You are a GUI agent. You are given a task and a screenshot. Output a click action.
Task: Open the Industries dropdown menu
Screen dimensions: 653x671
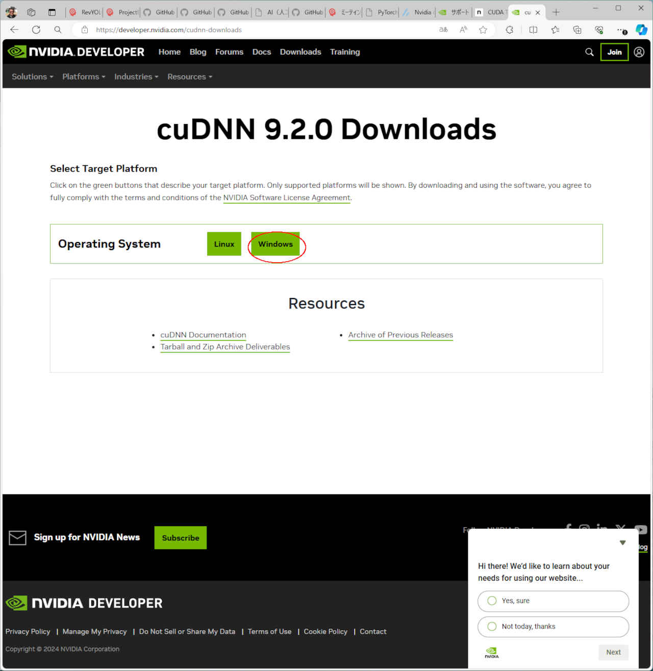pos(136,77)
